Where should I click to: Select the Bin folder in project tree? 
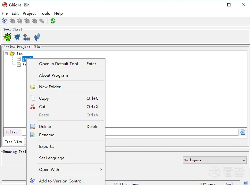coord(19,54)
